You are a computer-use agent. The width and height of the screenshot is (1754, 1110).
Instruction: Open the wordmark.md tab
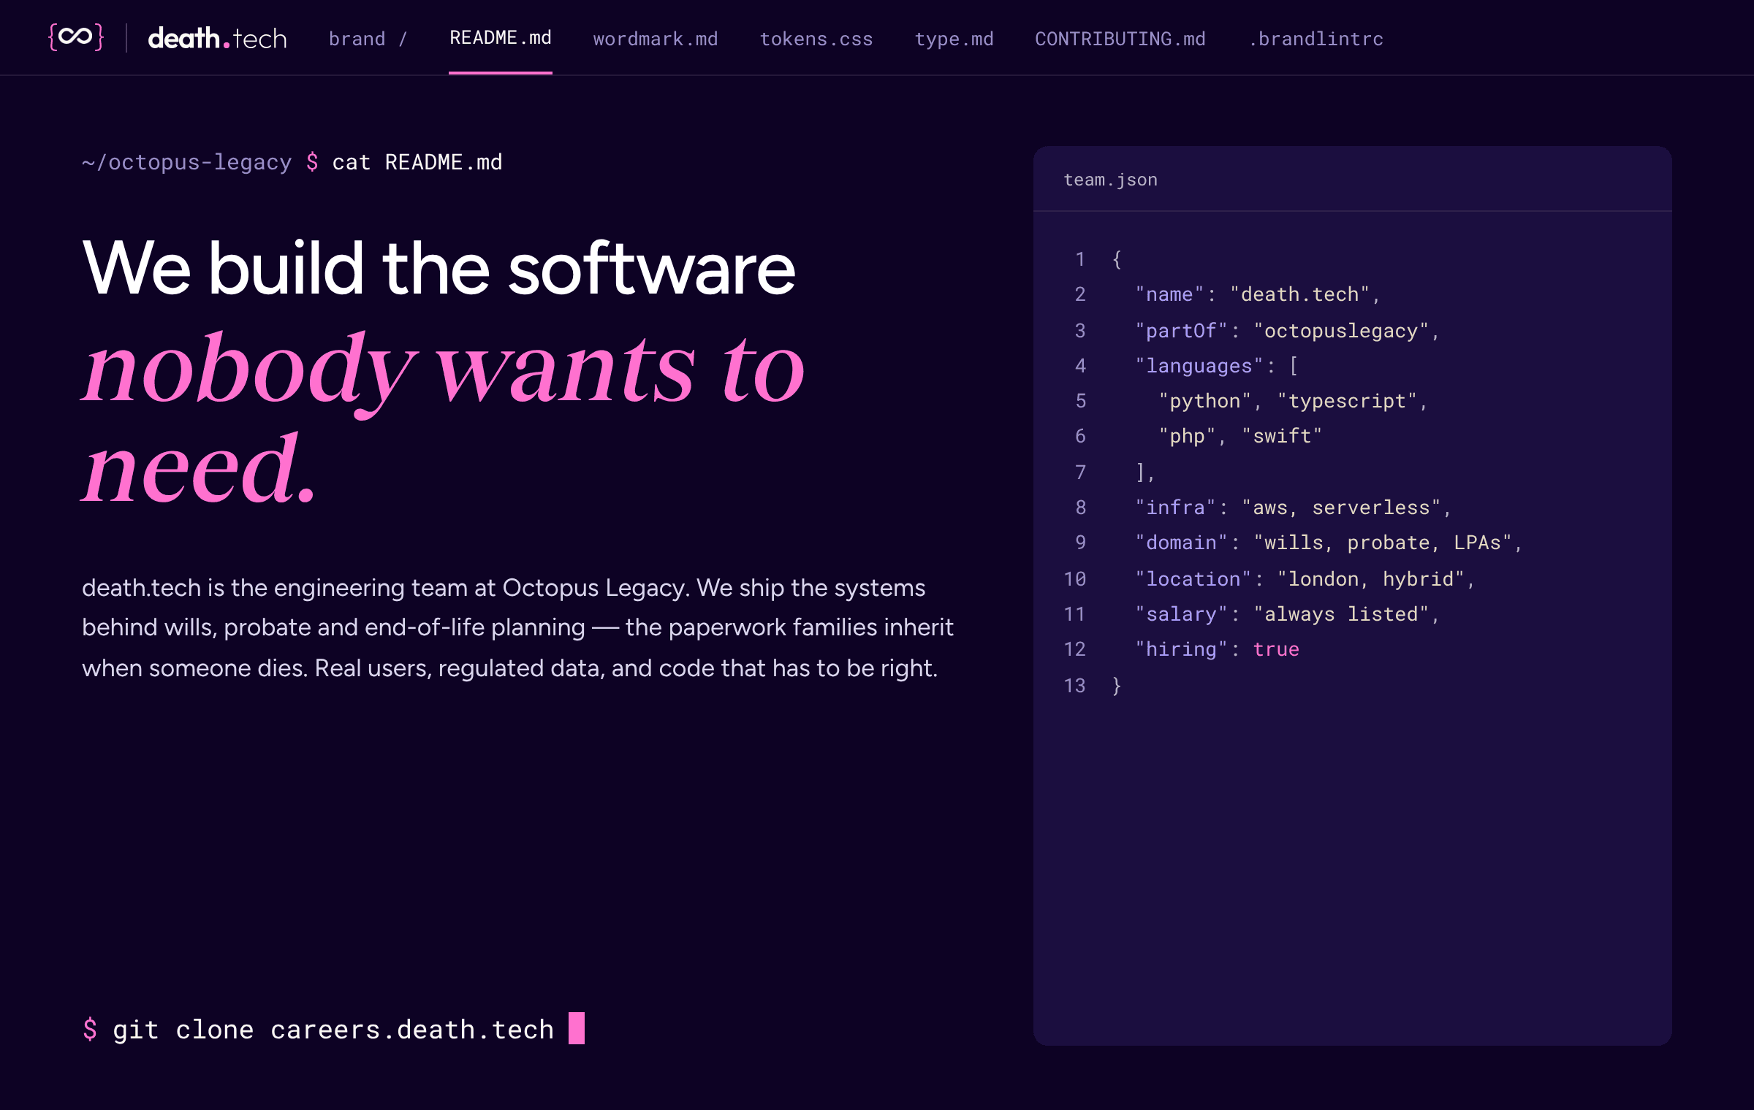[x=656, y=39]
